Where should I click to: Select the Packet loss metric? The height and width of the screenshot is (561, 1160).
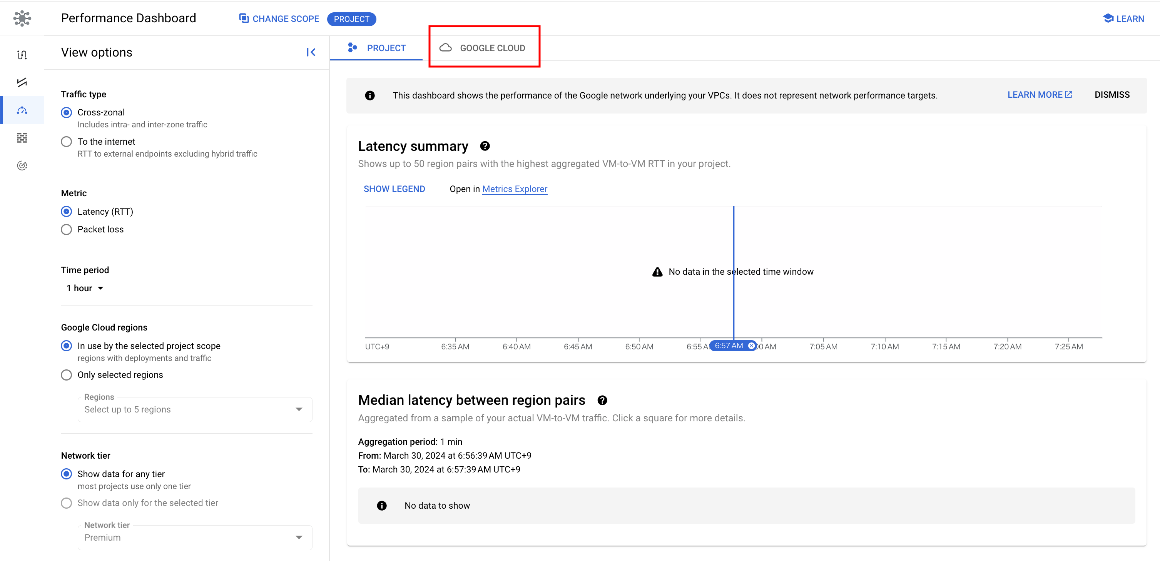66,230
